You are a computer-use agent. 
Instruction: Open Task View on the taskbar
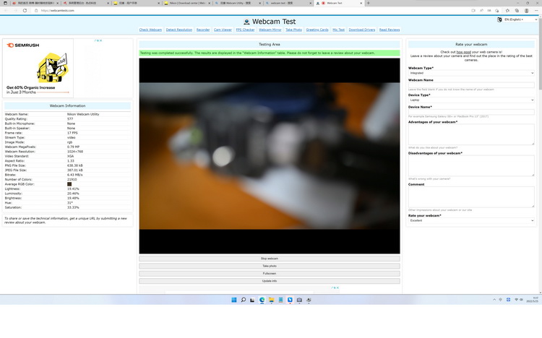tap(252, 300)
